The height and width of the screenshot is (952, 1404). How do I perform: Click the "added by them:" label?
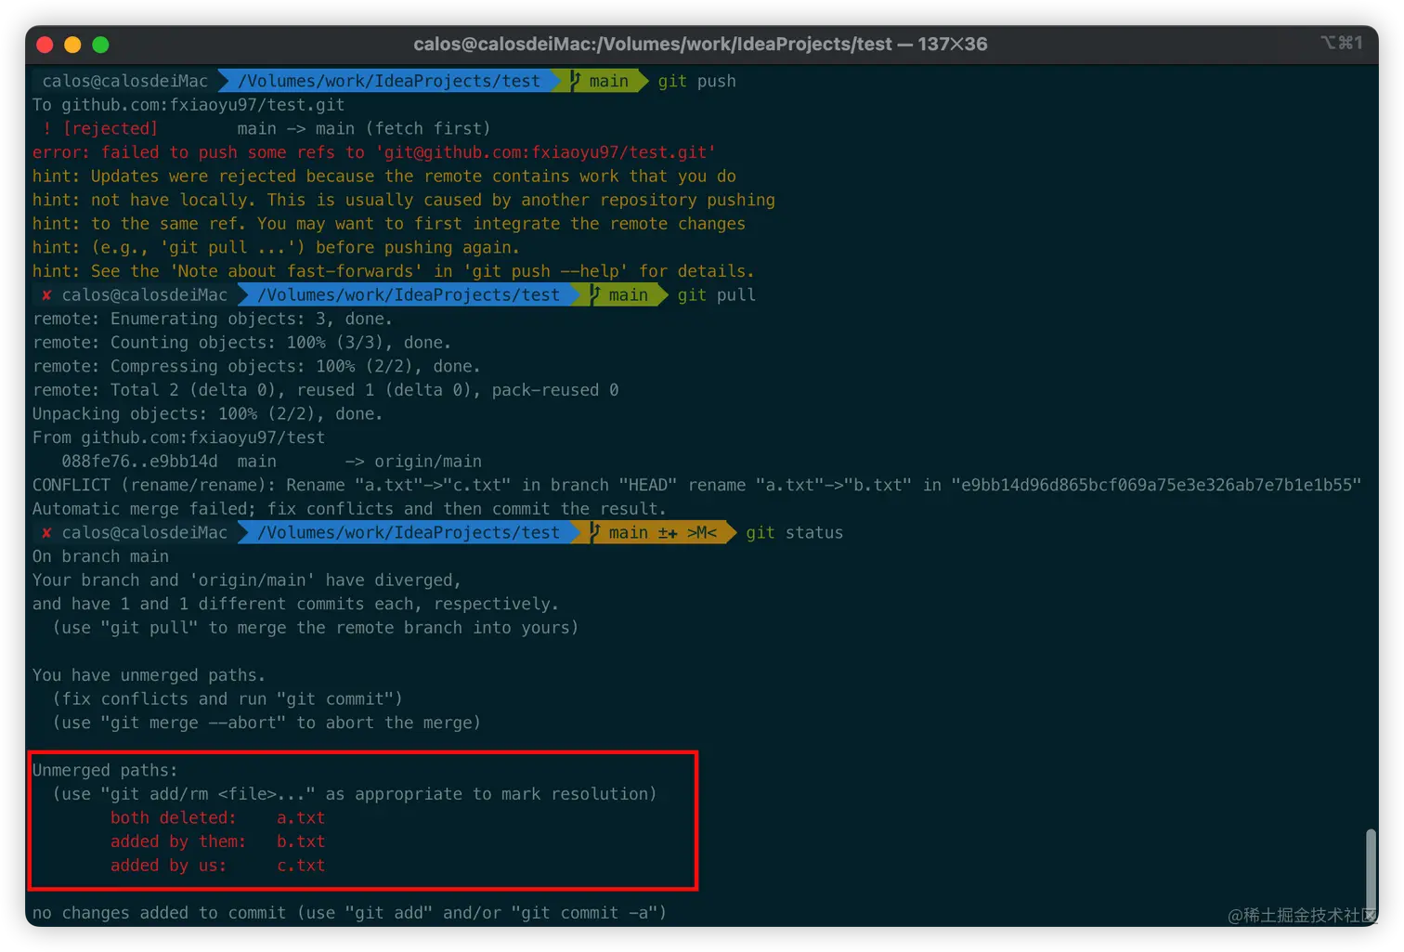point(178,841)
